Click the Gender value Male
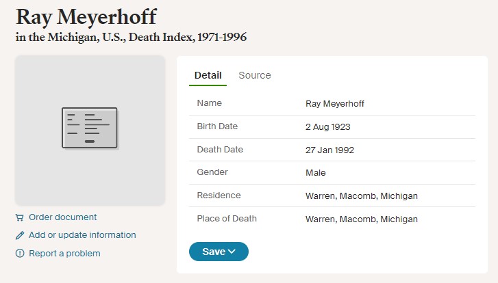The image size is (498, 283). point(315,173)
